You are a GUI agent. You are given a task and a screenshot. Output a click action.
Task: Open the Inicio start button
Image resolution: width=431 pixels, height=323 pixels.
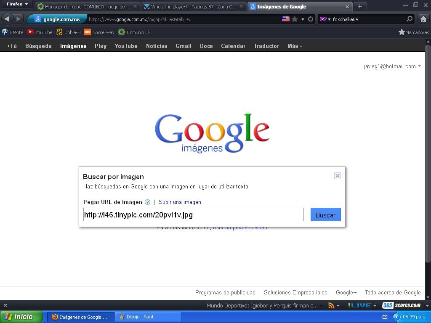pos(21,317)
